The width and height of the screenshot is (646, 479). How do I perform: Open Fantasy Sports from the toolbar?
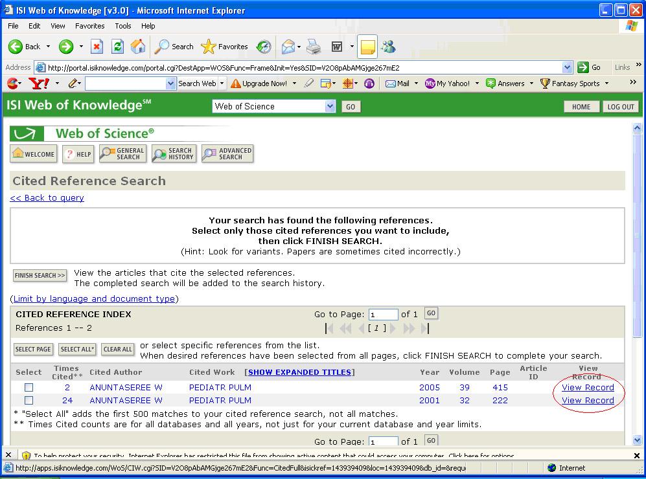pyautogui.click(x=570, y=84)
